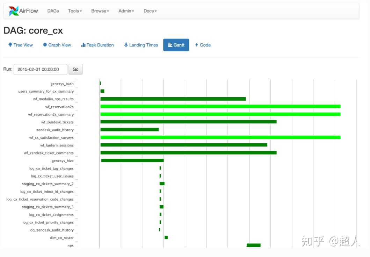
Task: Open the Task Duration chart tab
Action: point(97,45)
